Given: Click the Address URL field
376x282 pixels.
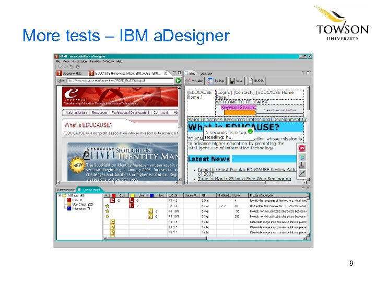Looking at the screenshot, I should point(120,81).
